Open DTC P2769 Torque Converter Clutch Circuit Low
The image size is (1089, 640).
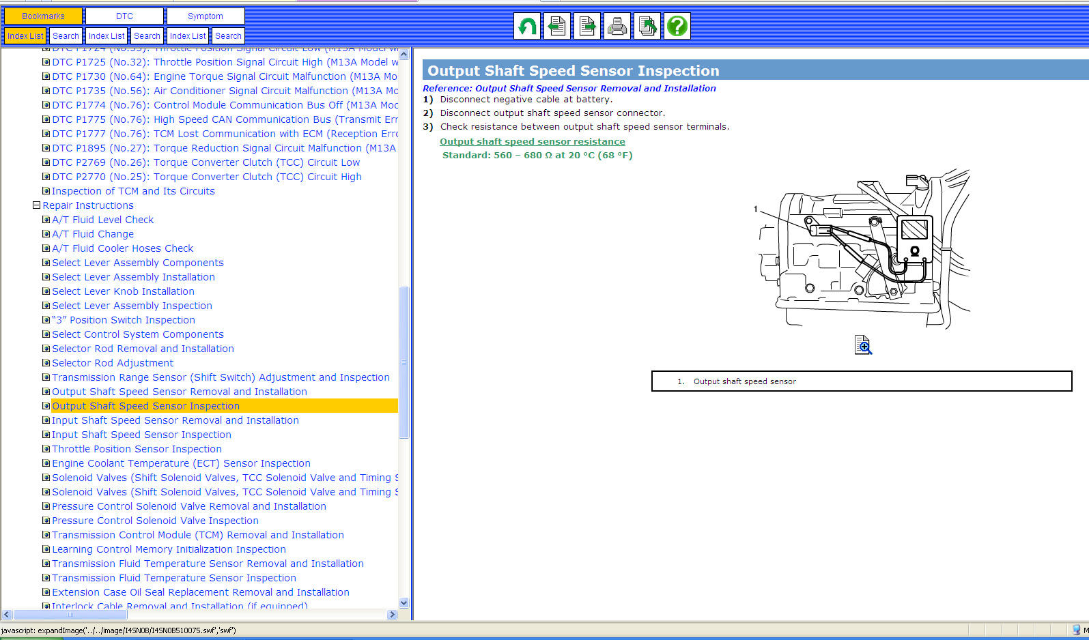tap(206, 162)
